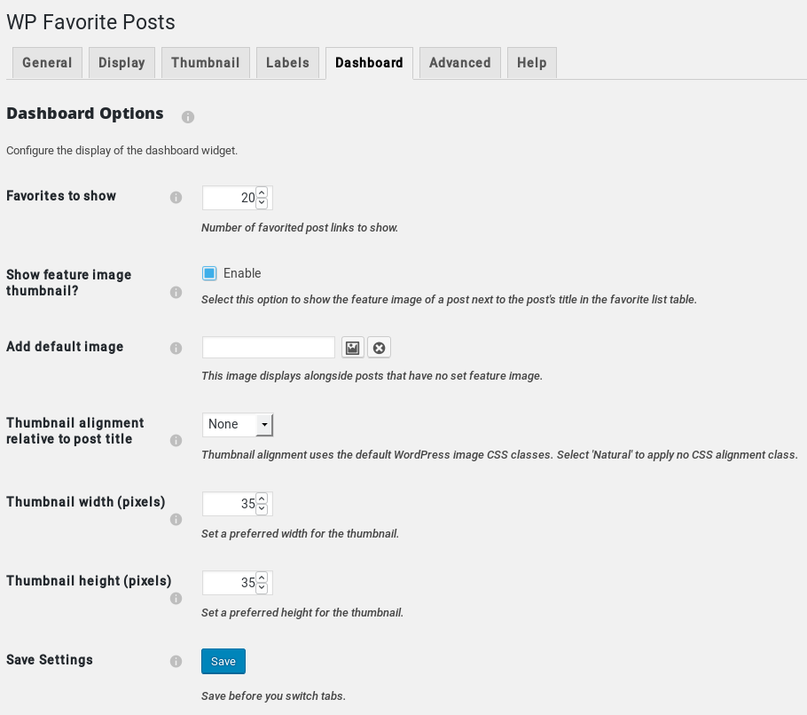Open the Thumbnail alignment dropdown
Screen dimensions: 807x715
pos(238,425)
